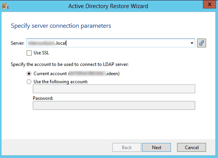The height and width of the screenshot is (158, 218).
Task: Click the disabled Back button
Action: coord(127,148)
